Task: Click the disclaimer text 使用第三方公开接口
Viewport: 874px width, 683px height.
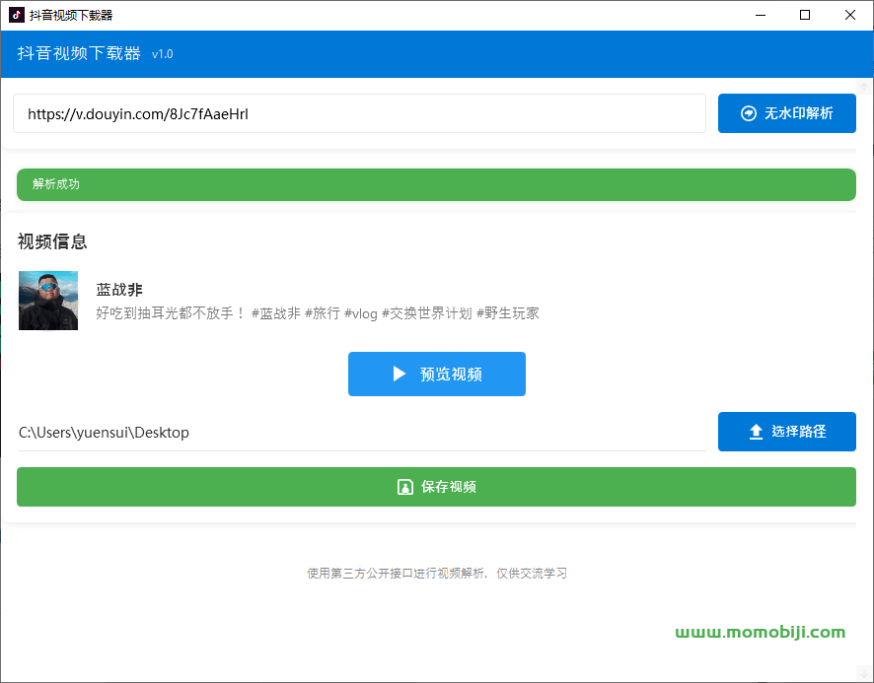Action: coord(436,574)
